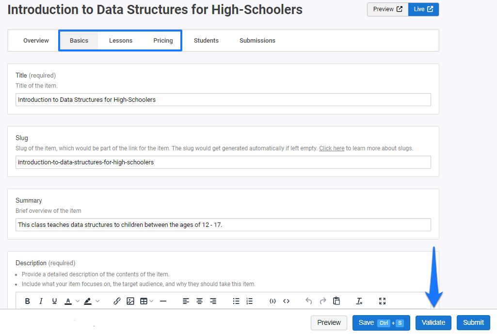Open the Students tab
This screenshot has height=335, width=497.
207,41
